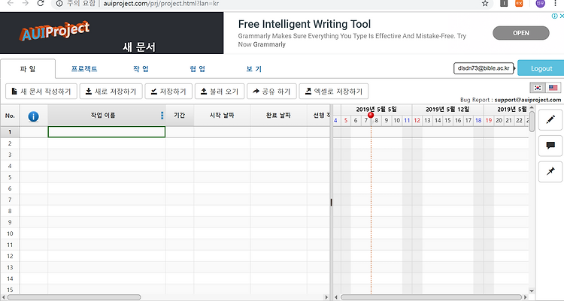Image resolution: width=564 pixels, height=301 pixels.
Task: Click the 2019년 5월 12일 week header
Action: click(x=447, y=109)
